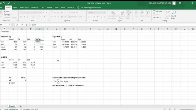Toggle Wrap Text

(x=73, y=13)
